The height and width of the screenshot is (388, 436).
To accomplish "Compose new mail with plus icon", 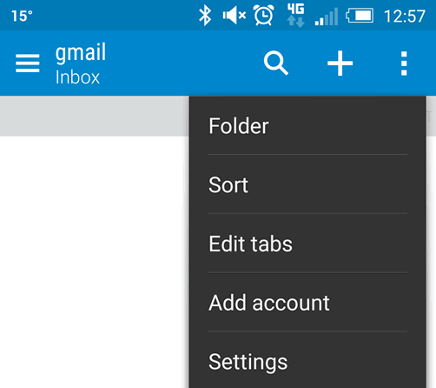I will tap(340, 63).
